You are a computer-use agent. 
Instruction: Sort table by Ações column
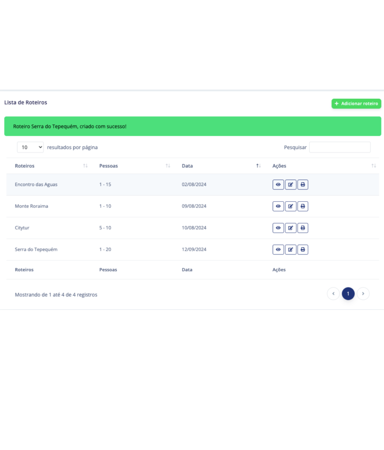[279, 166]
